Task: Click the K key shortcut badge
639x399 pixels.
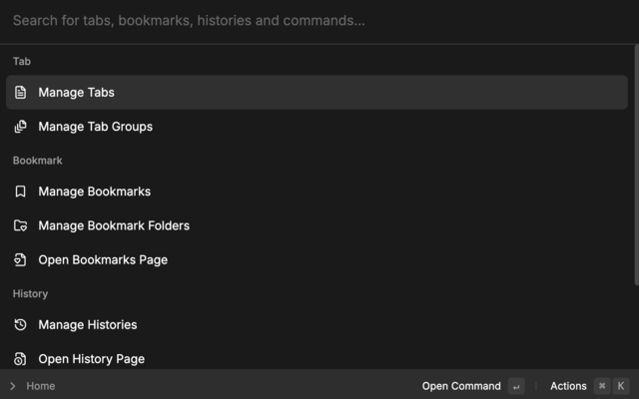Action: [621, 386]
